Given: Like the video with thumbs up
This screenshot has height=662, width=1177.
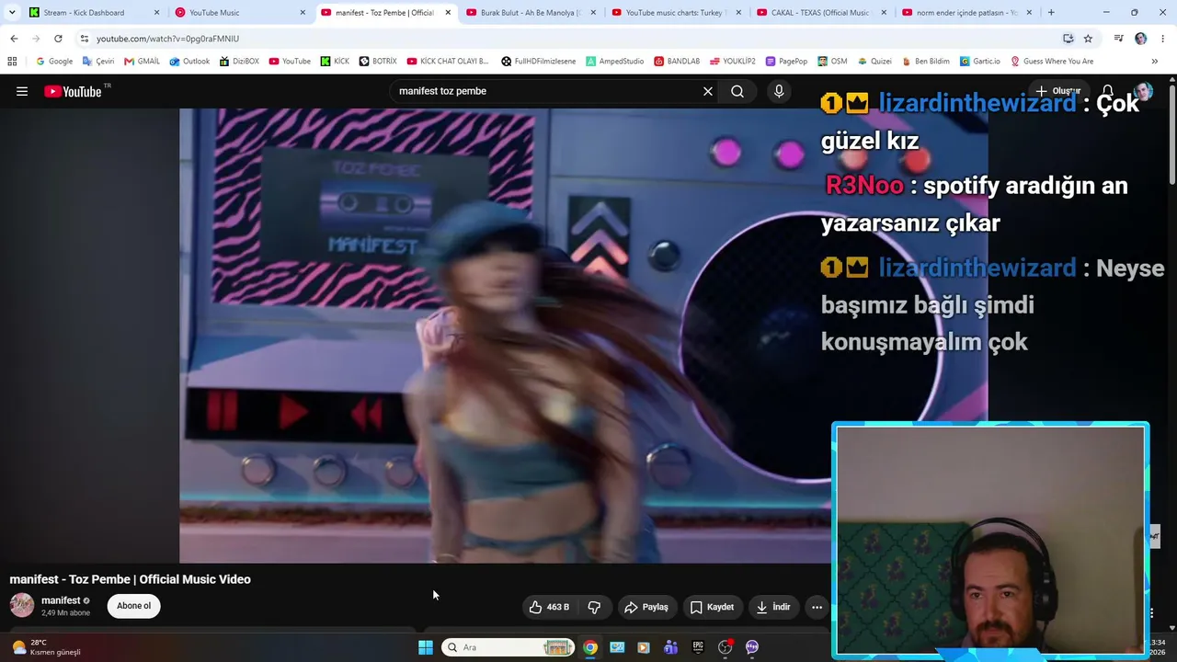Looking at the screenshot, I should coord(549,607).
